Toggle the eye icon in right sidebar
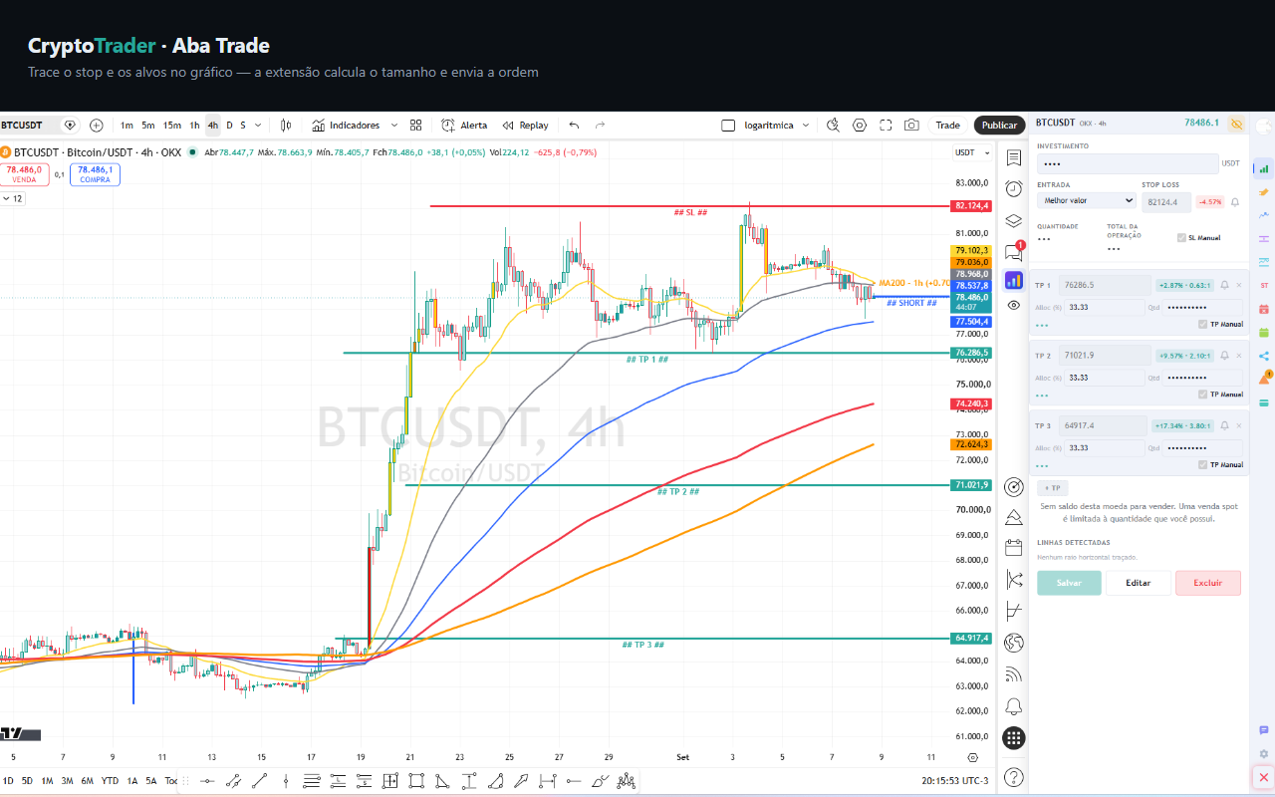 1014,305
